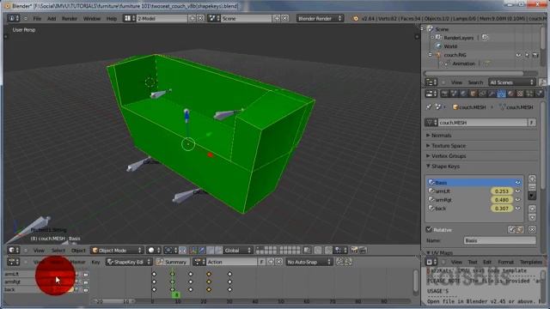Image resolution: width=550 pixels, height=309 pixels.
Task: Open the Physics properties tab icon
Action: 539,94
